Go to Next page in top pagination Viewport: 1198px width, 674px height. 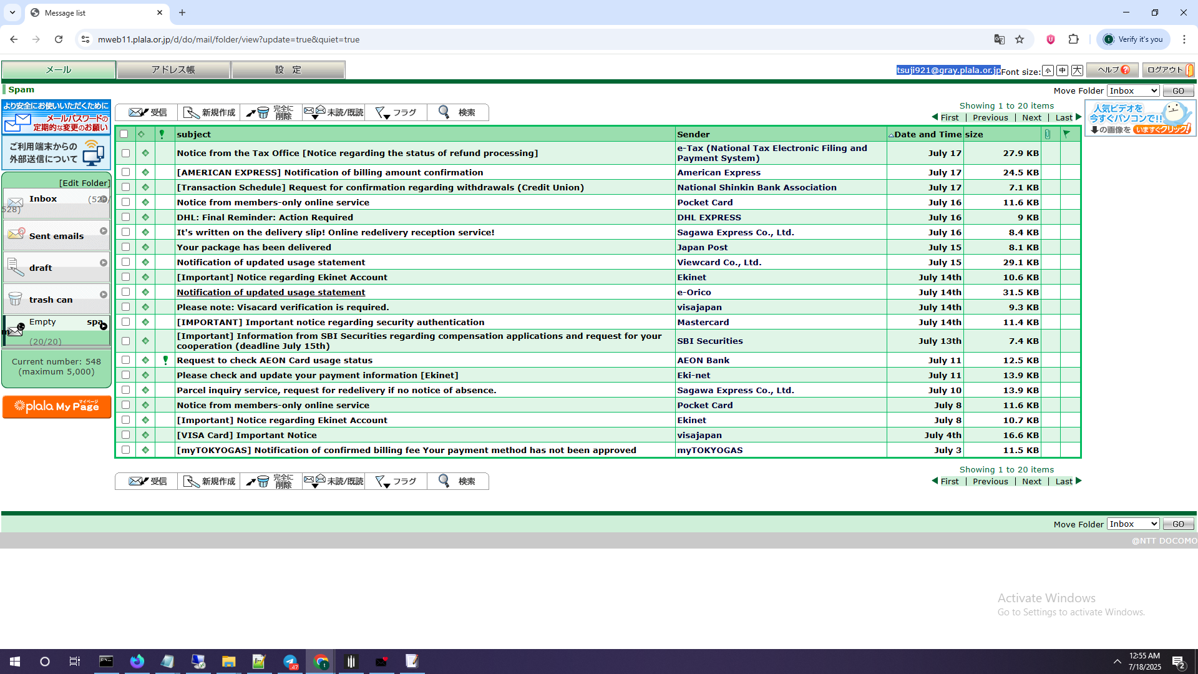[1031, 117]
